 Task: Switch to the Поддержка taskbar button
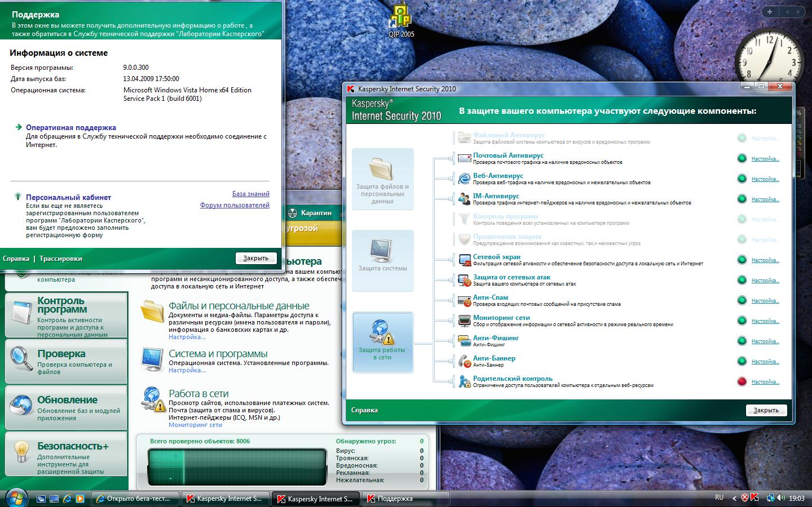pos(405,499)
